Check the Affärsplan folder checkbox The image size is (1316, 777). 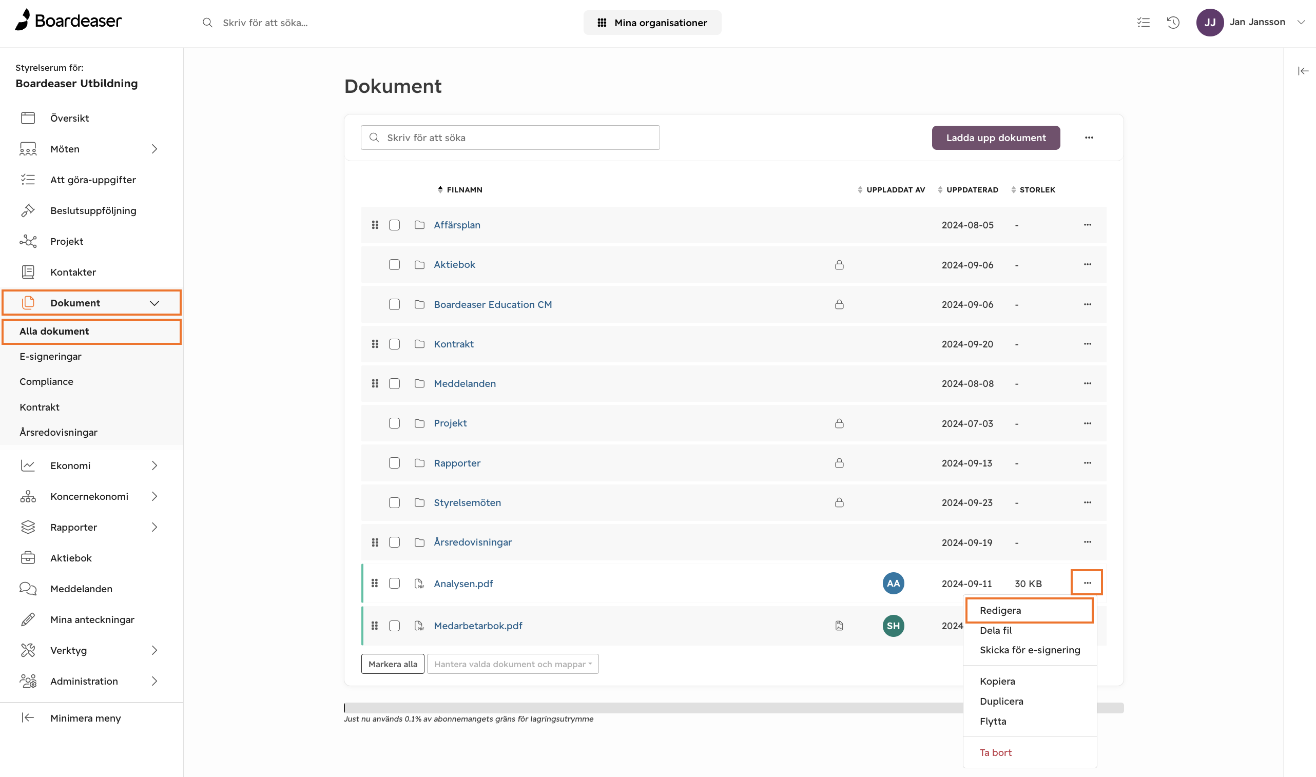coord(394,225)
